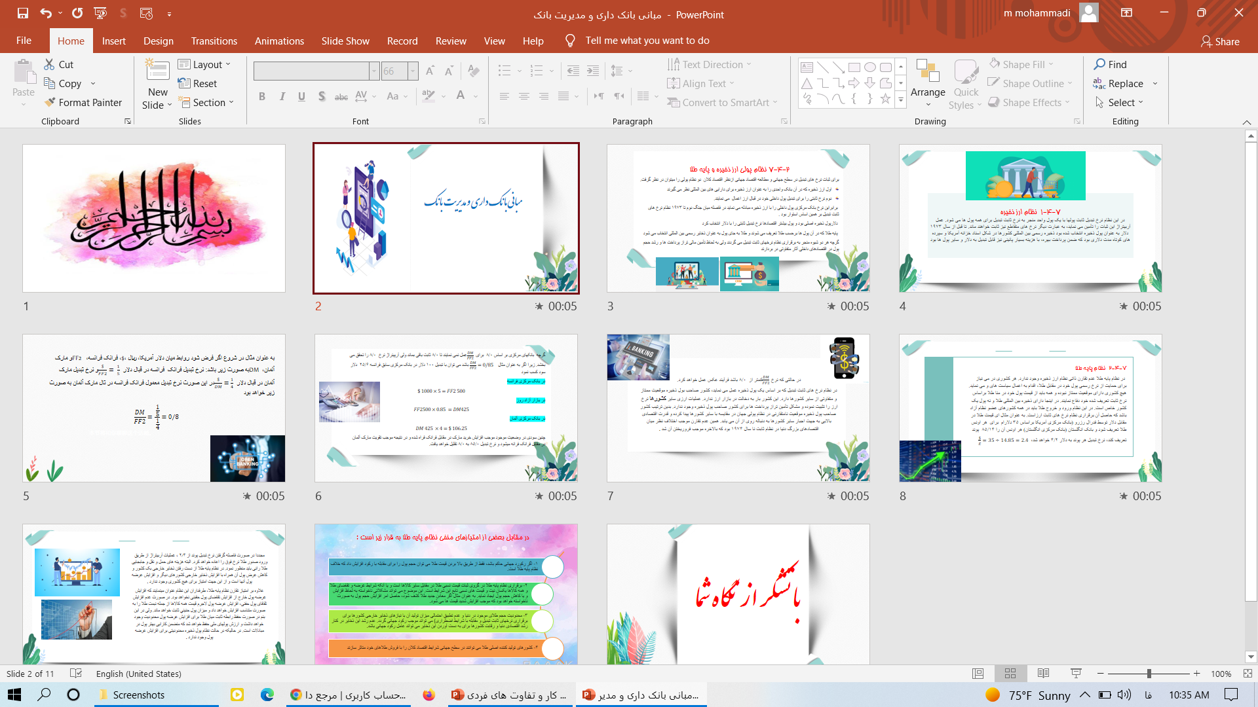Click the Slide Show view icon in status bar

click(1076, 674)
